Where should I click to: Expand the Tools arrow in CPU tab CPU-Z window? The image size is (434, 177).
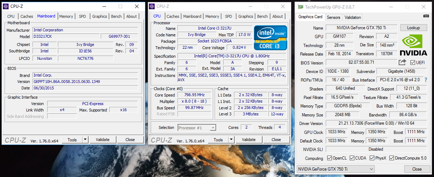[x=231, y=140]
